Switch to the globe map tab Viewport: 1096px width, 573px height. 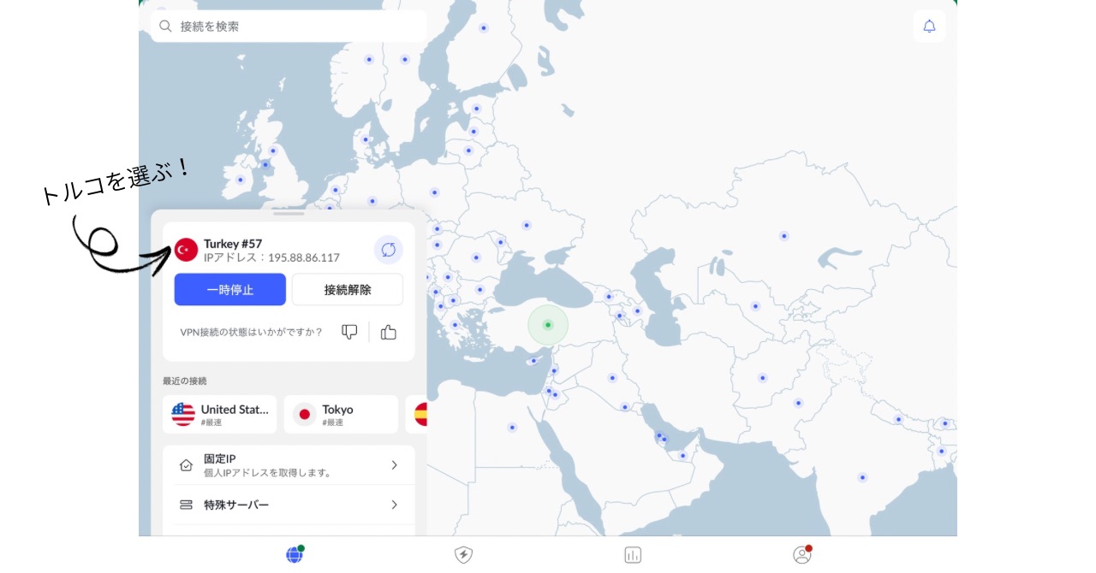tap(295, 555)
